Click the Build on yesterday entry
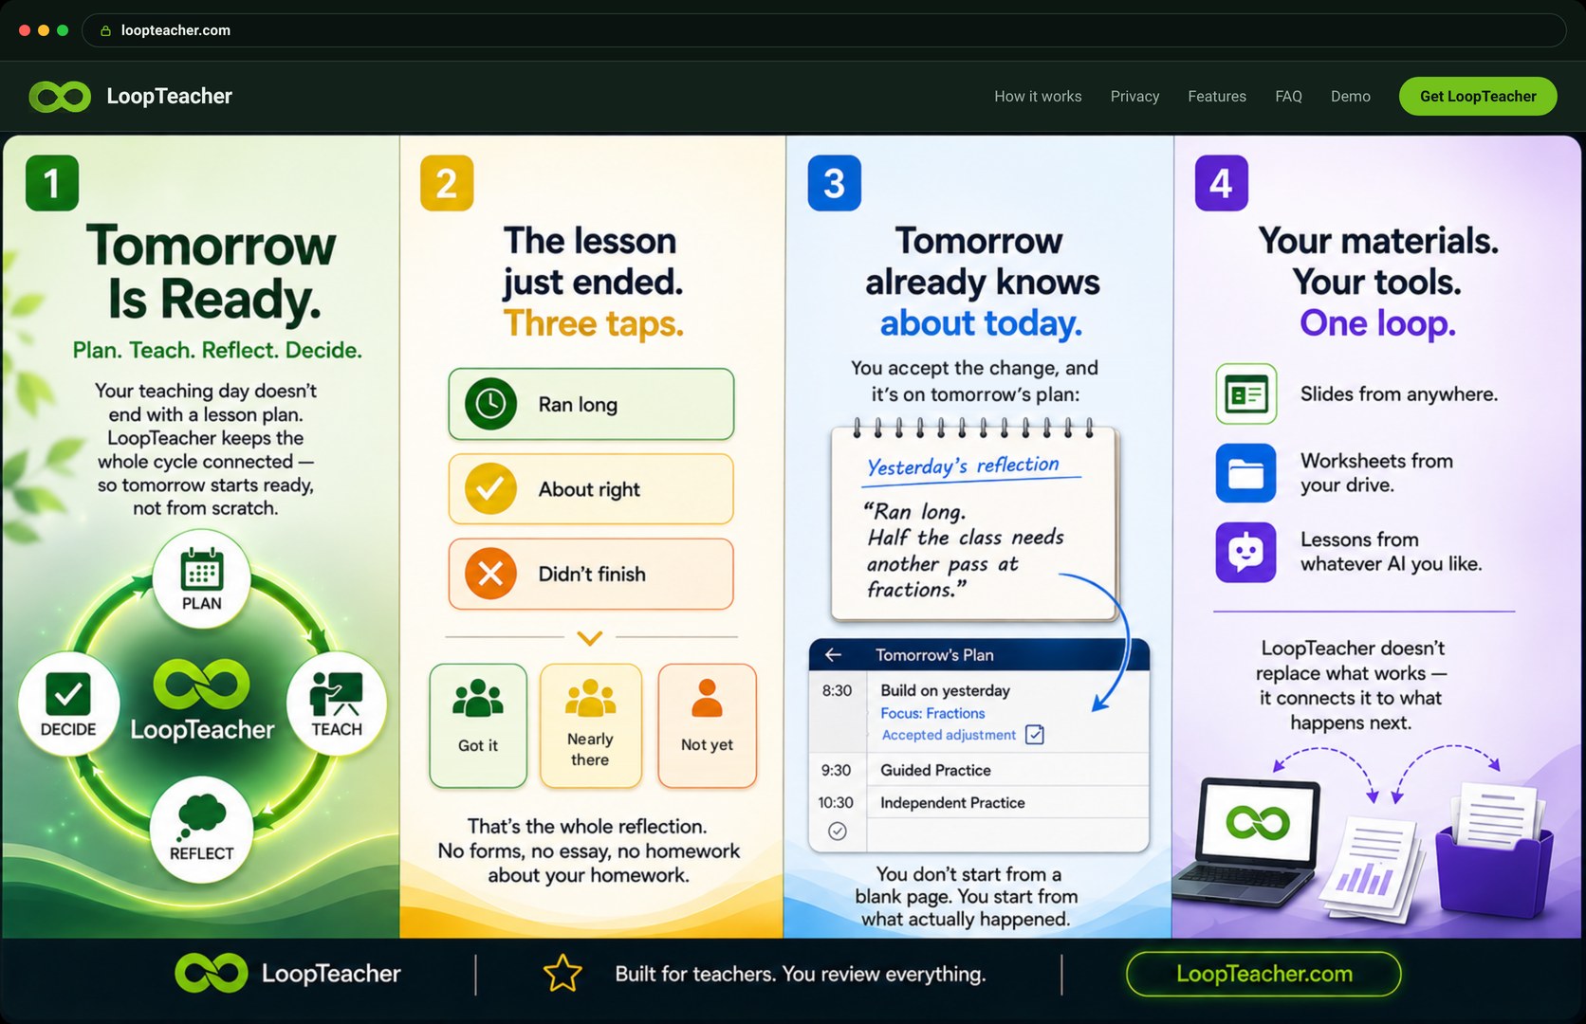The width and height of the screenshot is (1586, 1024). point(945,690)
